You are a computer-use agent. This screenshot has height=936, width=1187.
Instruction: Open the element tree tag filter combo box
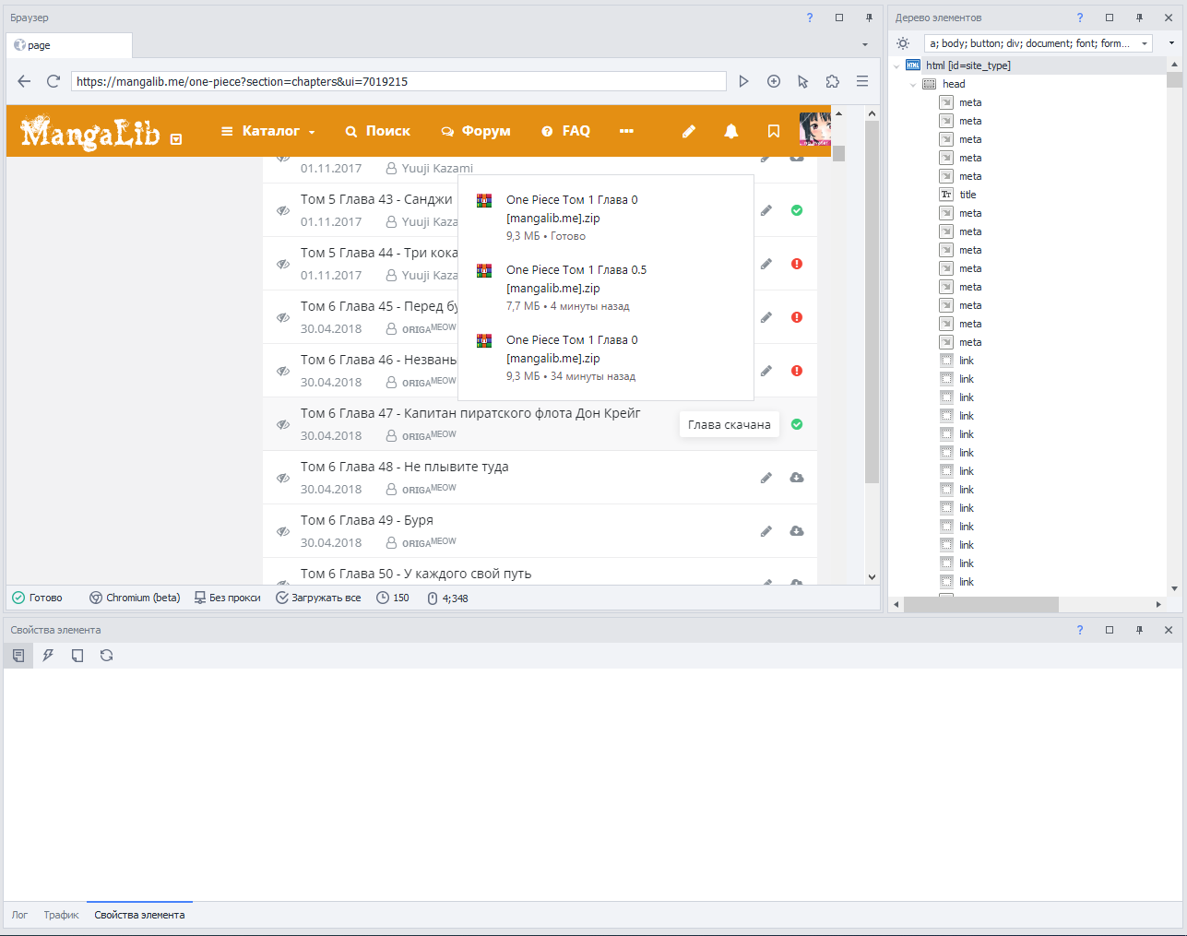pos(1038,43)
